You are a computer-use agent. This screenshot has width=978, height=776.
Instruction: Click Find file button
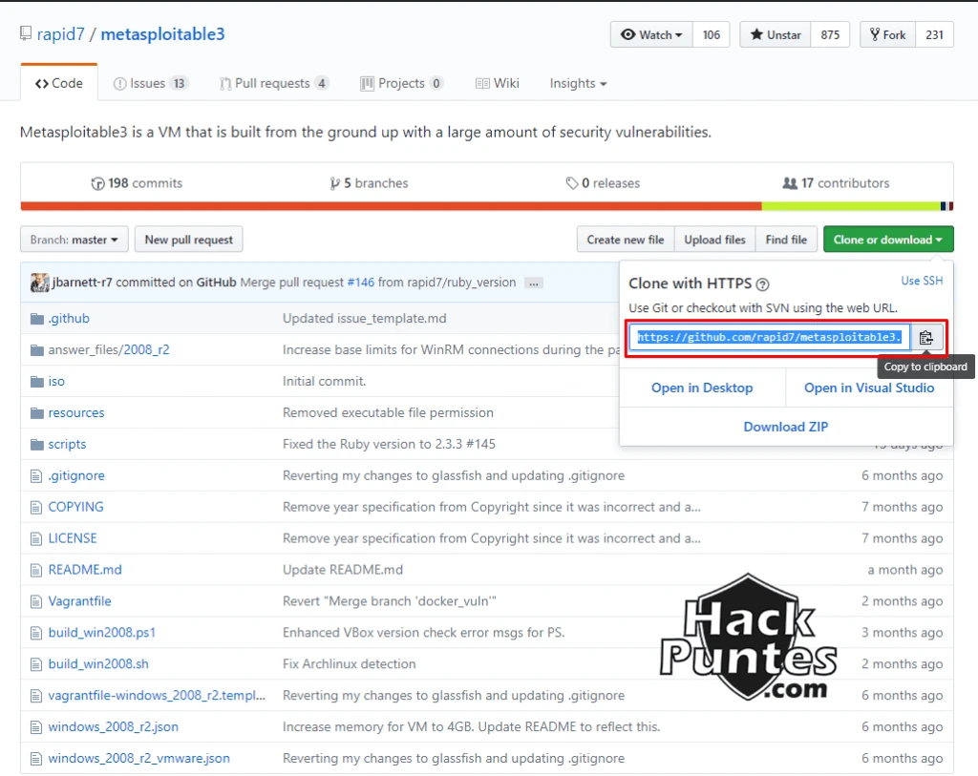click(786, 240)
